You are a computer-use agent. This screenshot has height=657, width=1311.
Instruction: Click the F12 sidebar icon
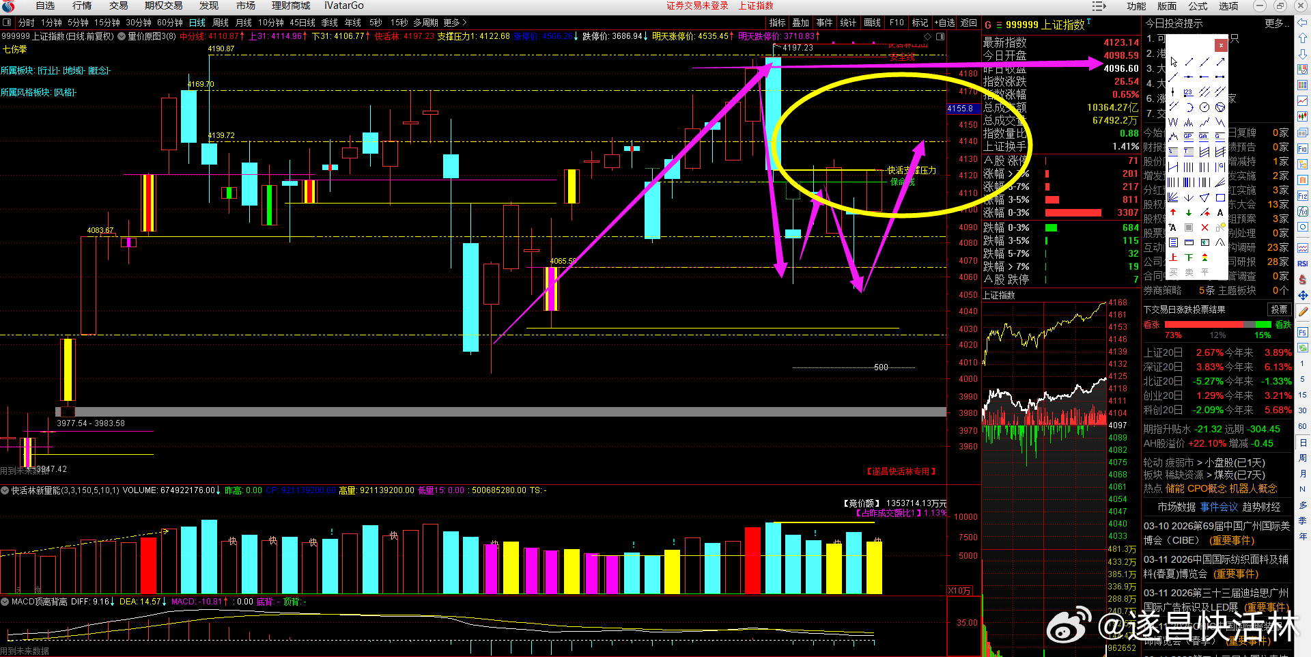pos(1303,196)
